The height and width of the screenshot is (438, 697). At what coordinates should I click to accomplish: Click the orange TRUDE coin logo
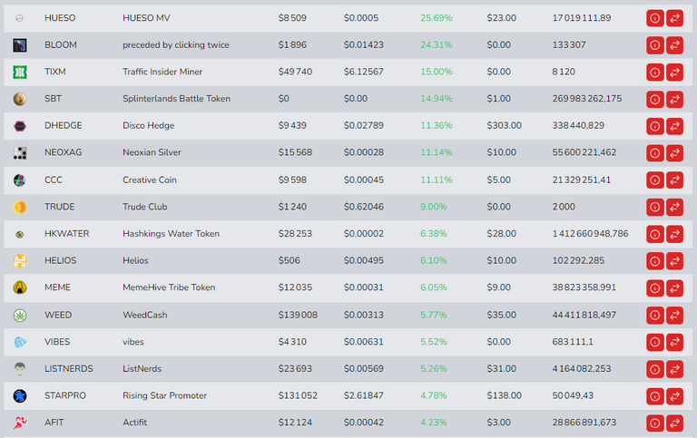point(20,207)
